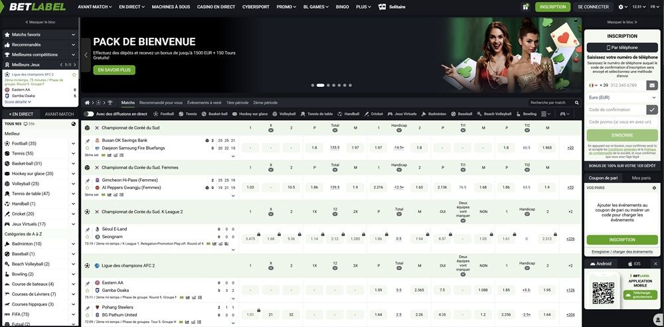Switch to the AVANT-MATCH sidebar tab

tap(59, 114)
